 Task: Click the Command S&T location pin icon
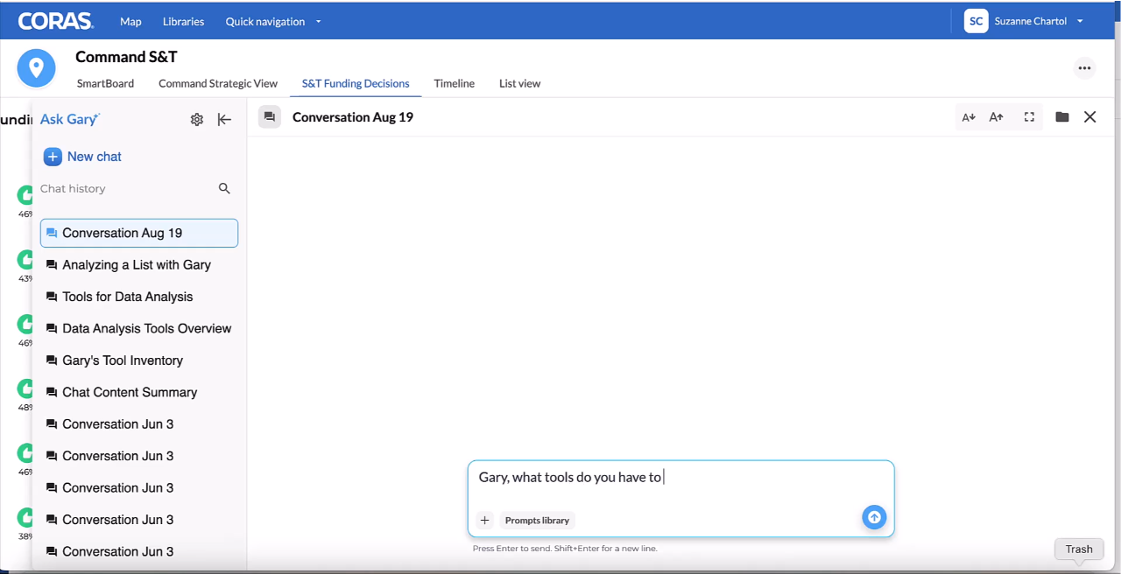point(36,68)
